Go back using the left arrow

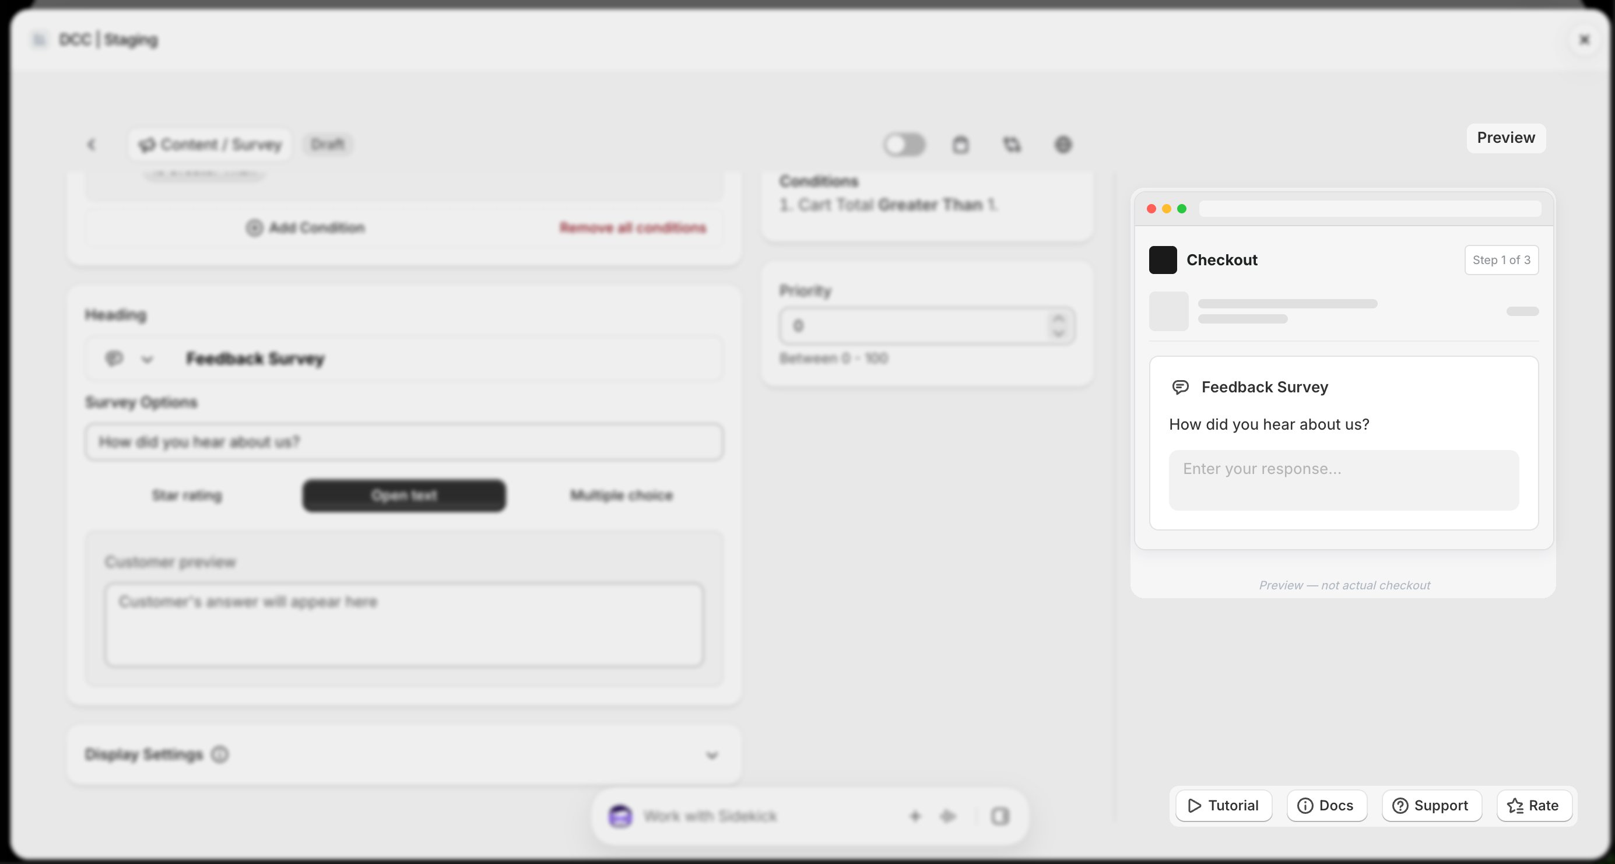(x=92, y=145)
